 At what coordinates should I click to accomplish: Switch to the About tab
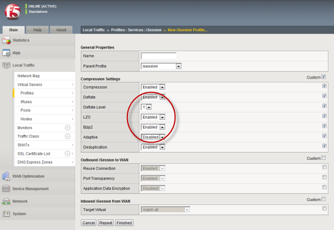click(61, 30)
